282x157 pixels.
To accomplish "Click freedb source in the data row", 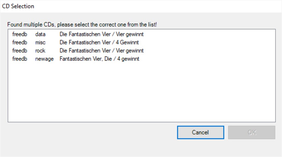I will [x=20, y=34].
